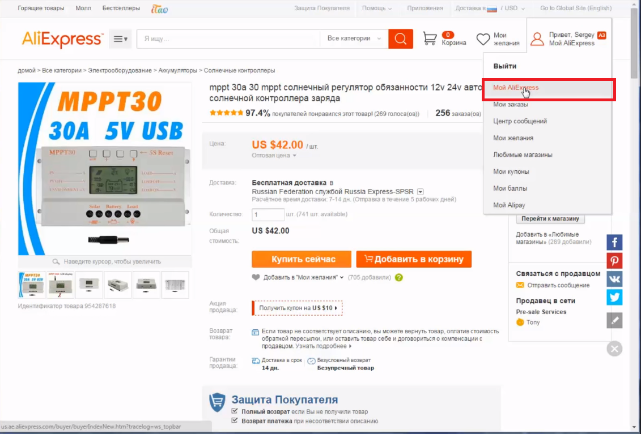Open the shipping method dropdown arrow
Viewport: 641px width, 434px height.
click(x=420, y=191)
